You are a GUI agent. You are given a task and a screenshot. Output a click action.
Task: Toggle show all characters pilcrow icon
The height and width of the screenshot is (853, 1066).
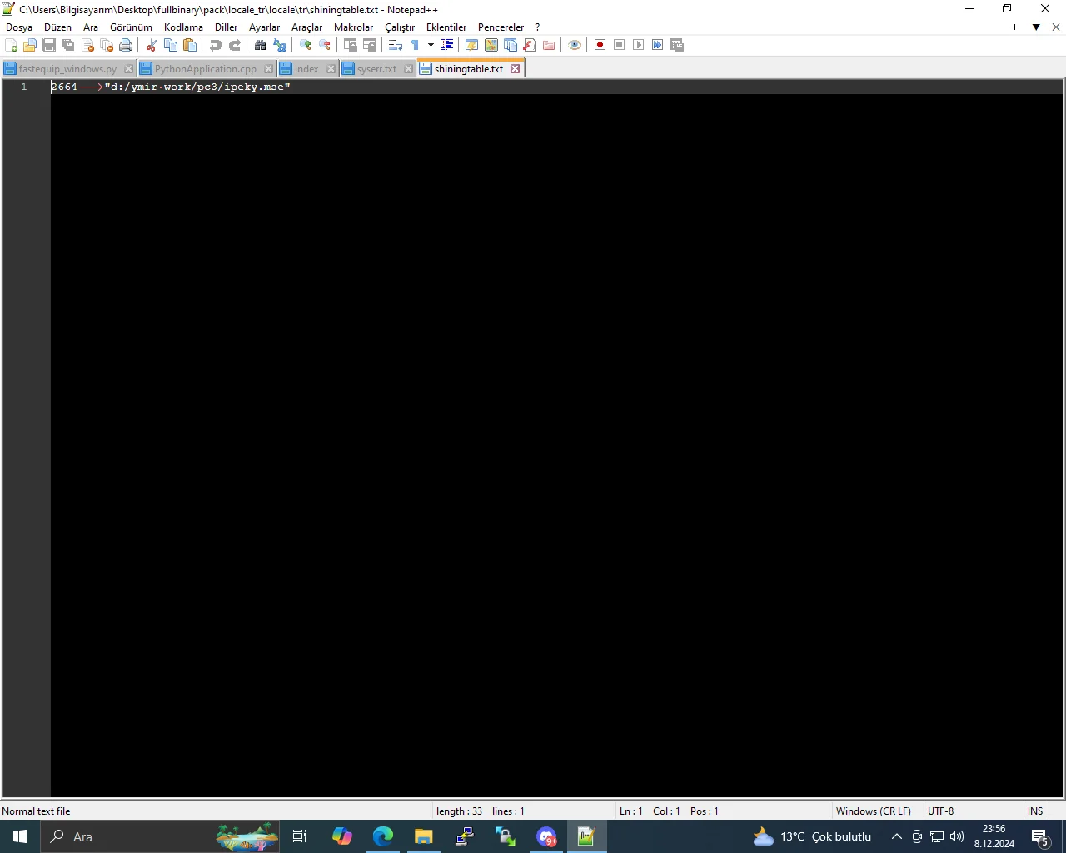(415, 45)
